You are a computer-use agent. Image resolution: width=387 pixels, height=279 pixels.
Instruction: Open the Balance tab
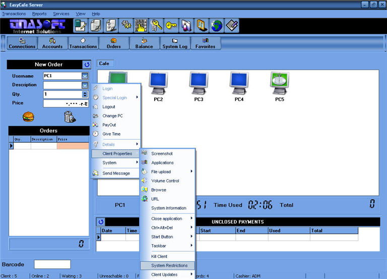tap(144, 43)
